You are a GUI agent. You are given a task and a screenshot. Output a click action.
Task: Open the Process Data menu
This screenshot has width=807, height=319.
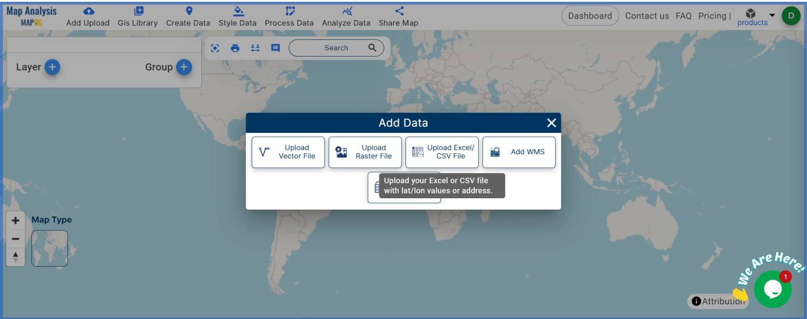pos(289,17)
